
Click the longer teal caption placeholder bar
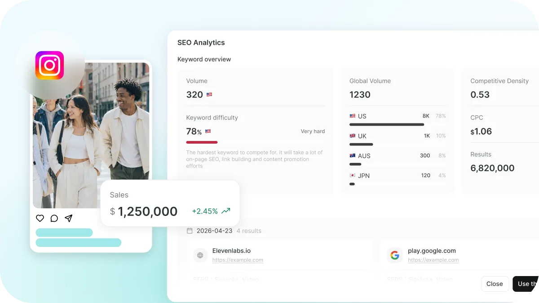coord(79,243)
